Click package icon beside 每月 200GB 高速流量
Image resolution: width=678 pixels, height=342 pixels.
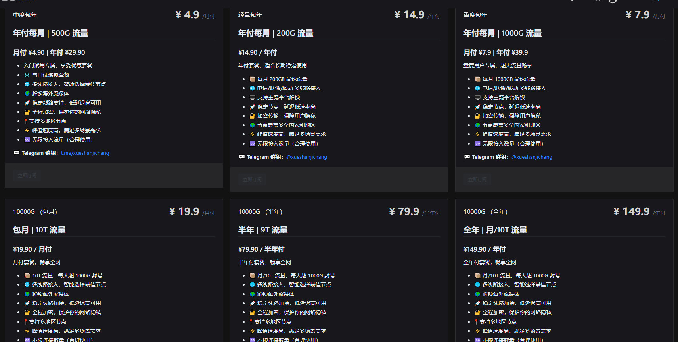point(252,79)
